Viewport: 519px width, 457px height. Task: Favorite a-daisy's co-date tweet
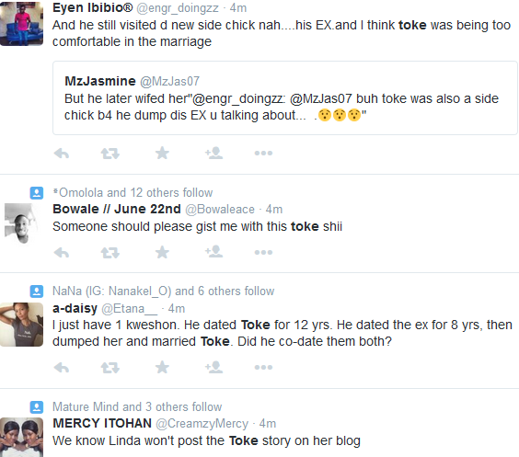point(162,367)
